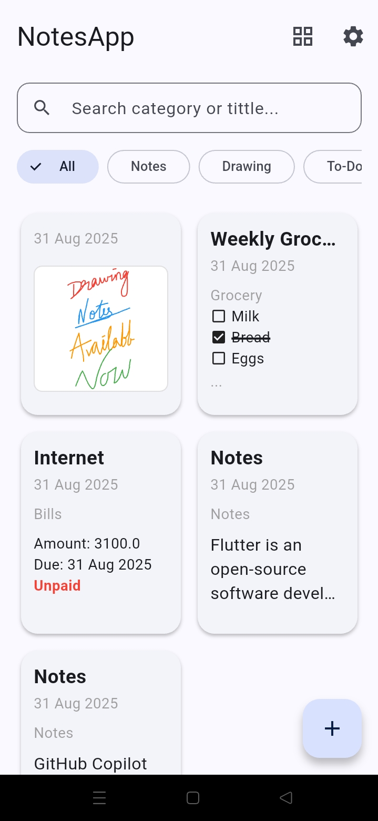The height and width of the screenshot is (821, 378).
Task: Click checkmark icon in All chip
Action: click(36, 167)
